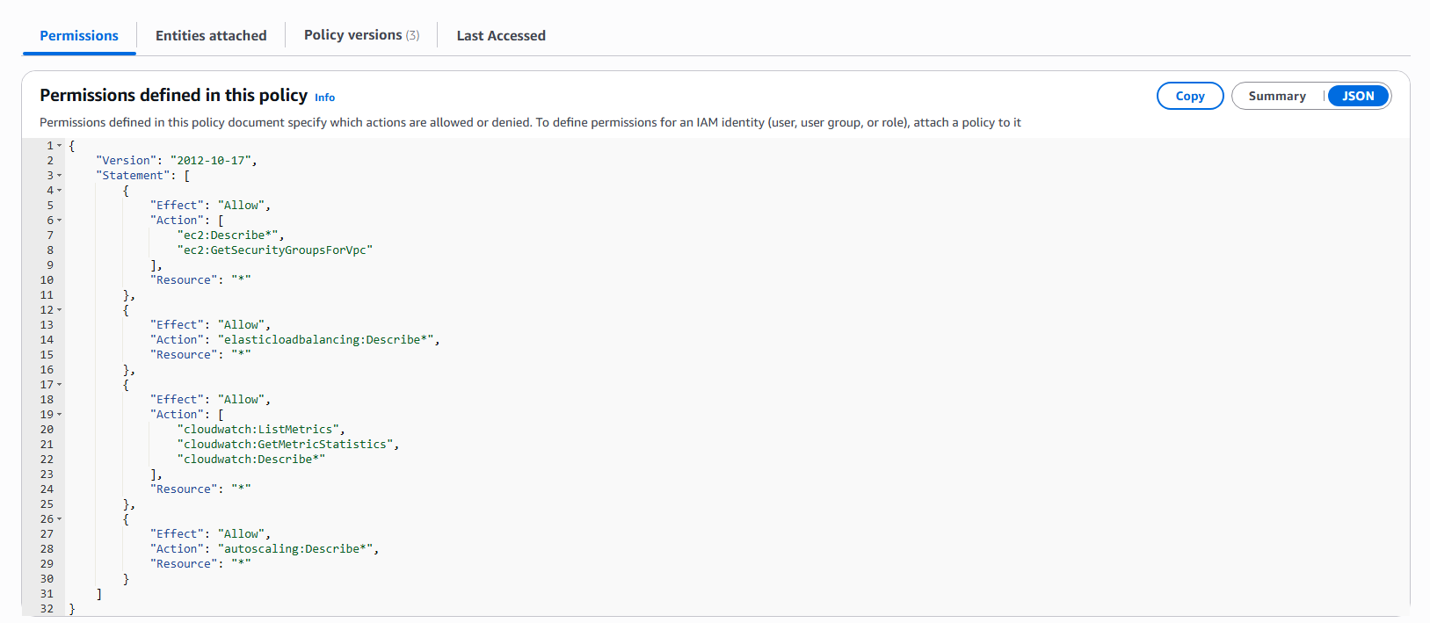Image resolution: width=1430 pixels, height=623 pixels.
Task: Select the JSON view toggle
Action: coord(1357,96)
